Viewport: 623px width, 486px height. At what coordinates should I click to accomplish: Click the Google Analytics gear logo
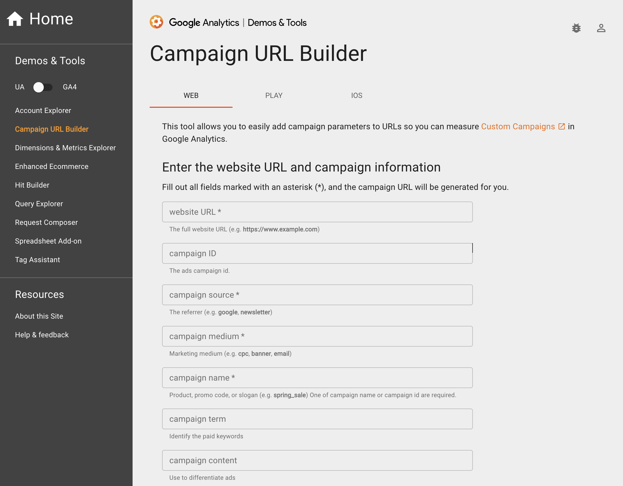[x=156, y=22]
